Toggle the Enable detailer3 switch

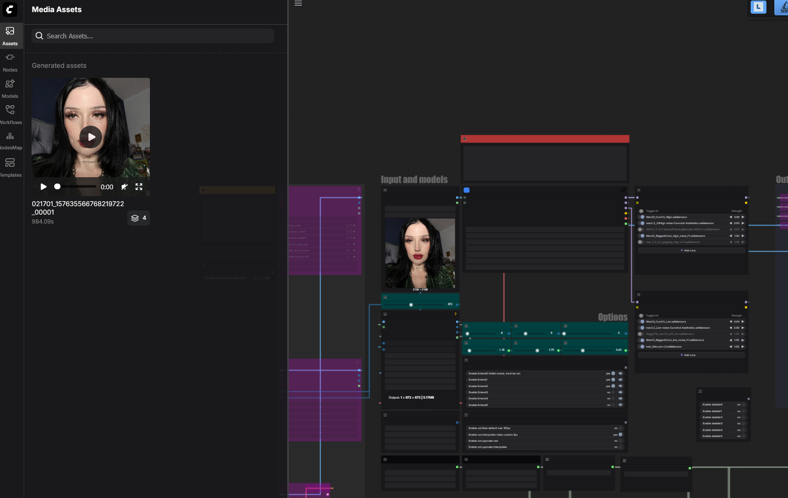(744, 424)
